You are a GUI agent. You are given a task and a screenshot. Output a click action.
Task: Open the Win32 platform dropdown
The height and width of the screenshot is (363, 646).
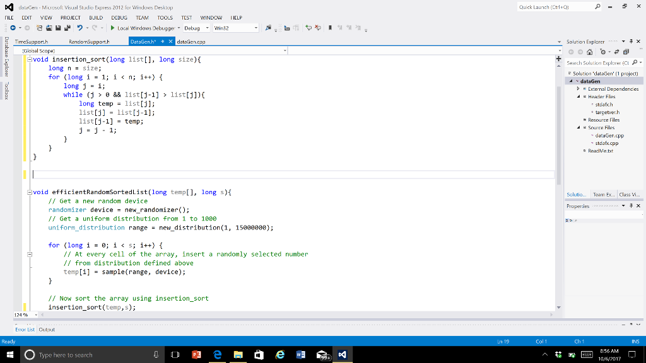click(255, 28)
